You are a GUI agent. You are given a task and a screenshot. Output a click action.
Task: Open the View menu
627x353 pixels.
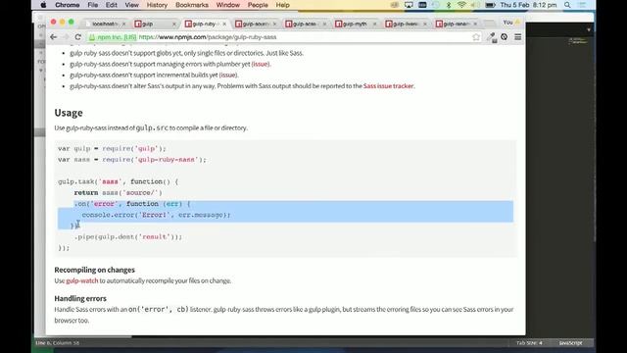pos(131,5)
